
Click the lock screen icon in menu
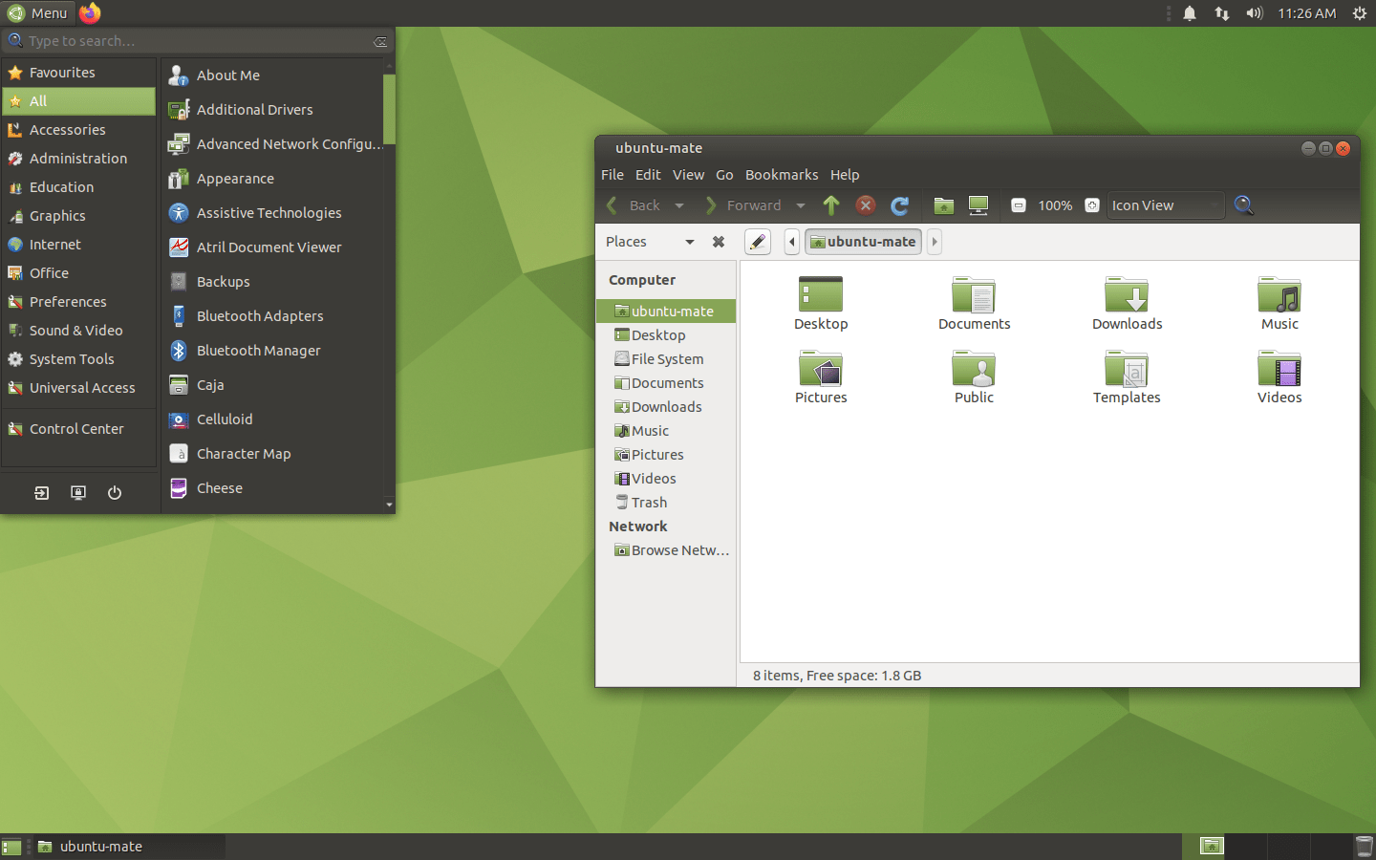78,493
